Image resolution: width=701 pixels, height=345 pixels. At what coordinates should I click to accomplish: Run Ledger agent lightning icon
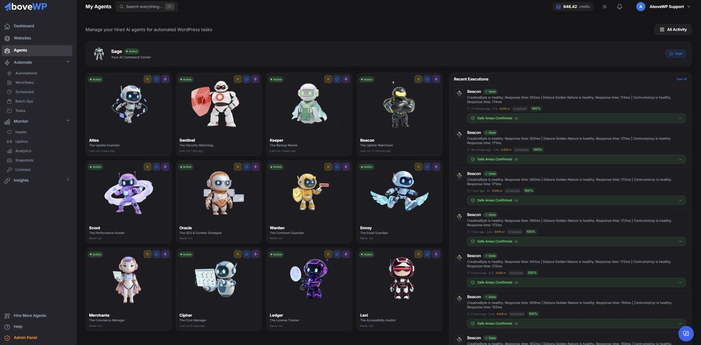[x=346, y=254]
